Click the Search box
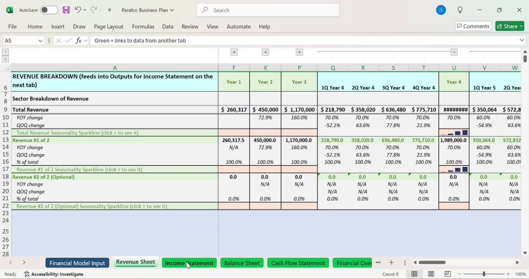 click(268, 10)
